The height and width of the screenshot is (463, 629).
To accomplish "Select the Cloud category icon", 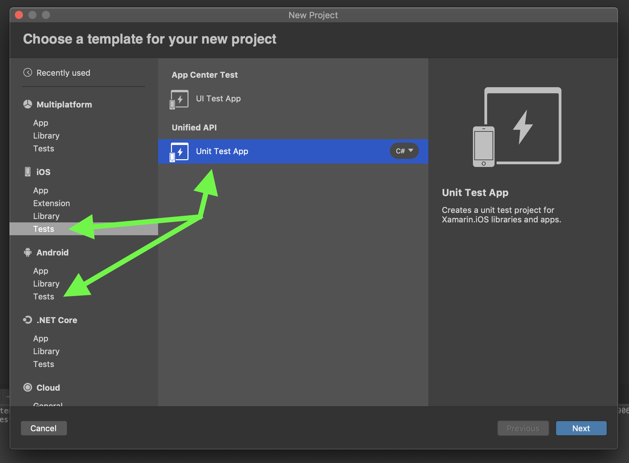I will click(27, 388).
